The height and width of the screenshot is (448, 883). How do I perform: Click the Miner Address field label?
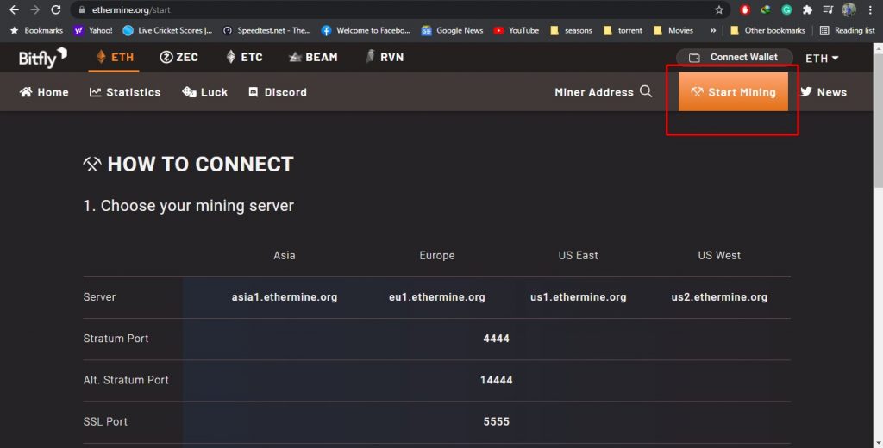click(593, 92)
